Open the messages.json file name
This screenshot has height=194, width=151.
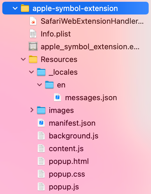[91, 98]
